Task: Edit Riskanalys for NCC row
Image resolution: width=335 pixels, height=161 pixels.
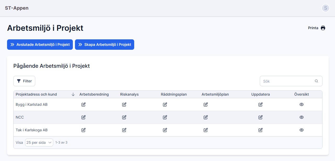Action: (124, 117)
